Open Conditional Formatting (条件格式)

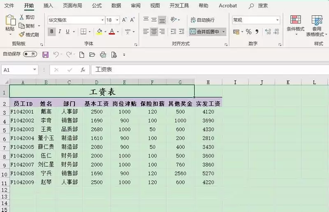(295, 25)
